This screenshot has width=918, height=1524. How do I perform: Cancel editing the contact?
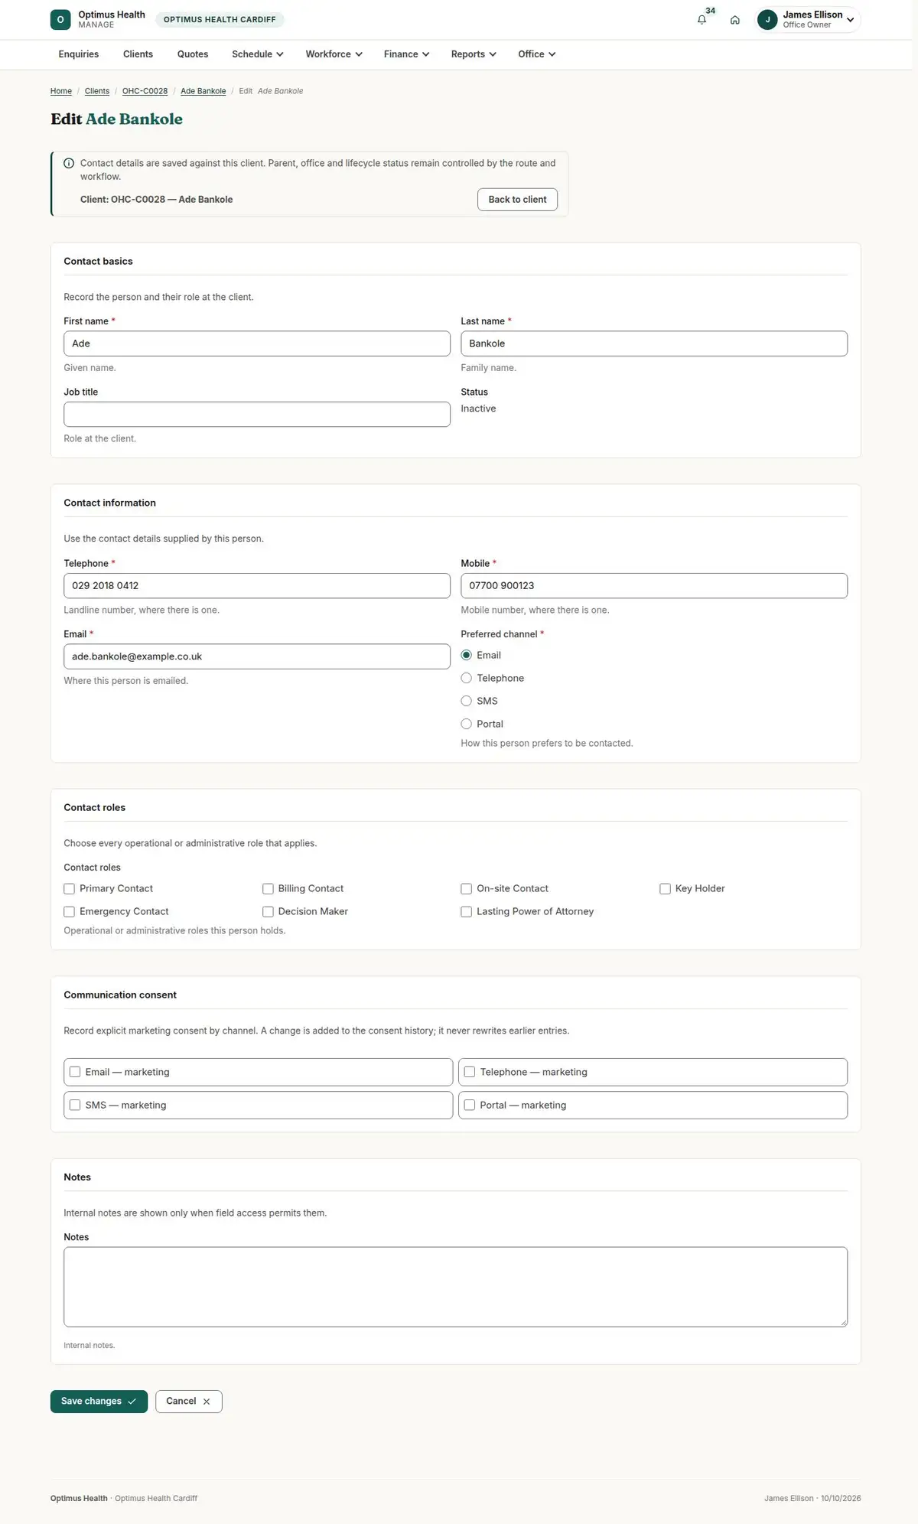click(x=188, y=1402)
